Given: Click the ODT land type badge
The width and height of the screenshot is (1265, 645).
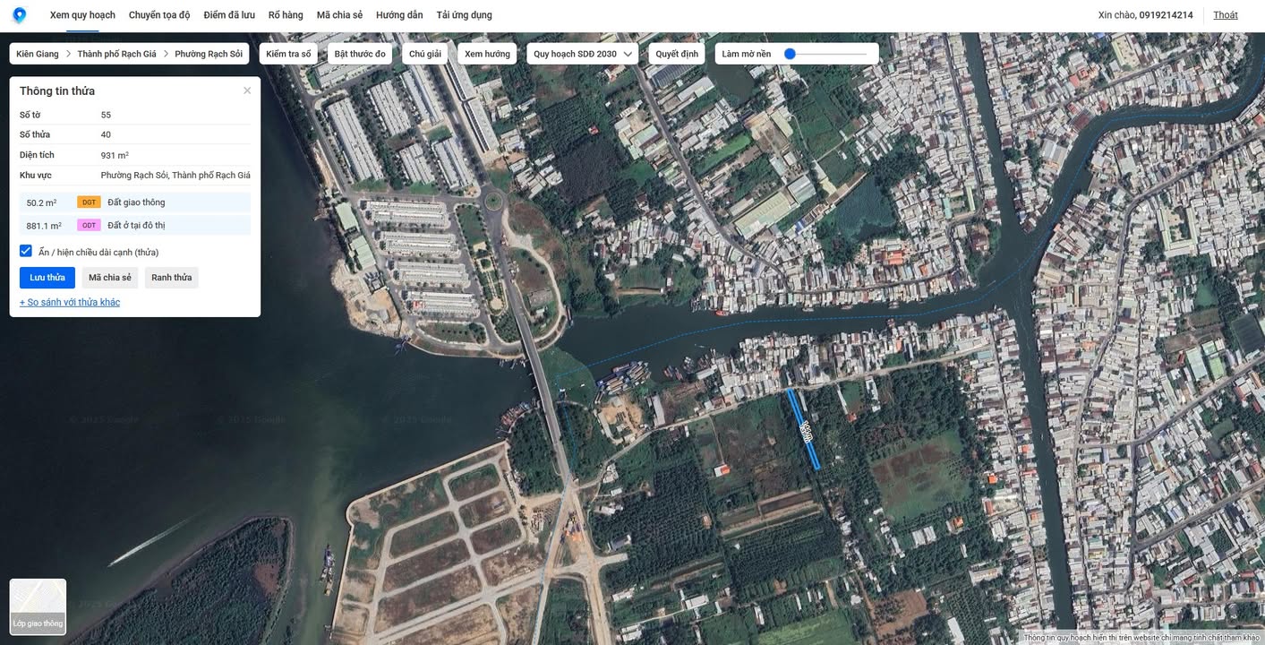Looking at the screenshot, I should tap(89, 226).
